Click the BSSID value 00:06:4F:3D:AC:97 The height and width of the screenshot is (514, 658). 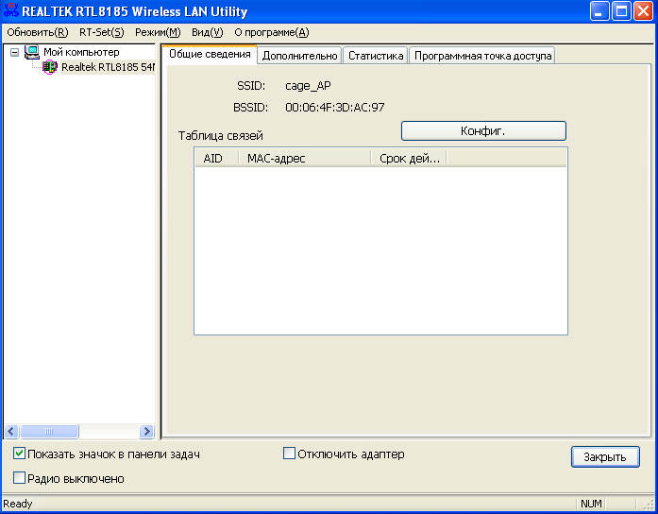(335, 108)
